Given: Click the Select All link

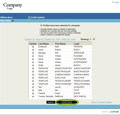Looking at the screenshot, I should tap(39, 39).
